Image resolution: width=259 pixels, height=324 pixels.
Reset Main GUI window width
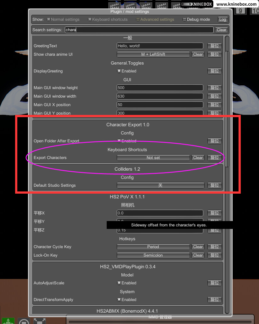(215, 96)
